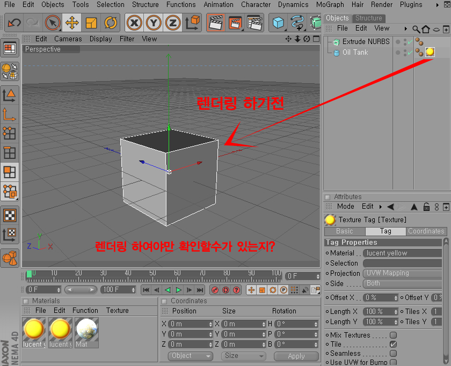The height and width of the screenshot is (366, 451).
Task: Click the Material field lucent yellow
Action: [402, 253]
